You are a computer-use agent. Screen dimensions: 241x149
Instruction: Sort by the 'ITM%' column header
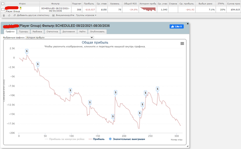pos(221,3)
